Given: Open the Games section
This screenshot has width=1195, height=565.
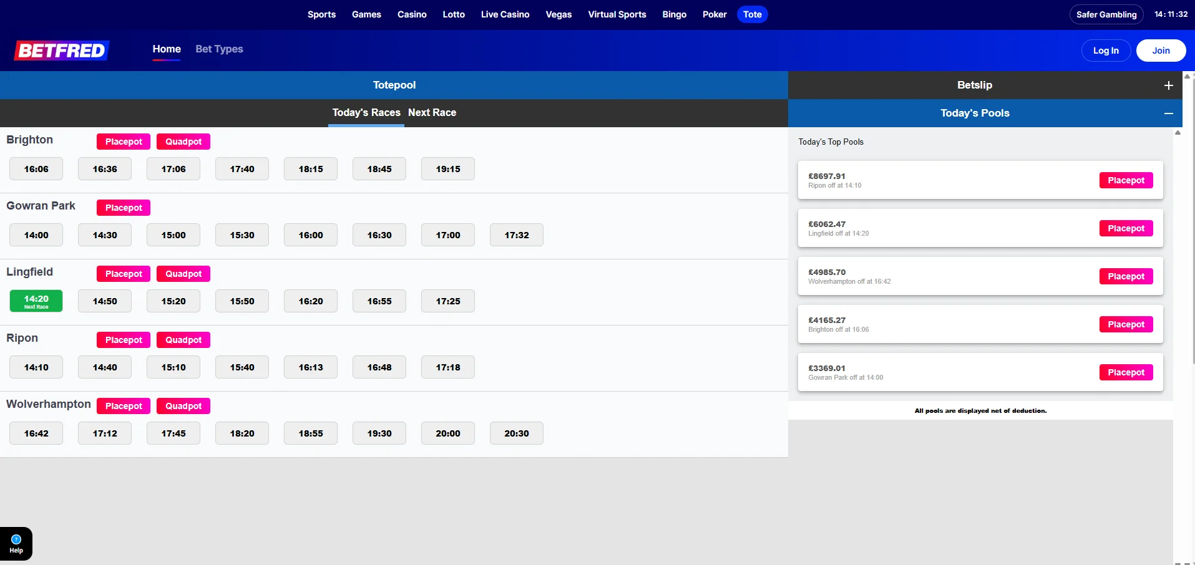Looking at the screenshot, I should coord(366,14).
